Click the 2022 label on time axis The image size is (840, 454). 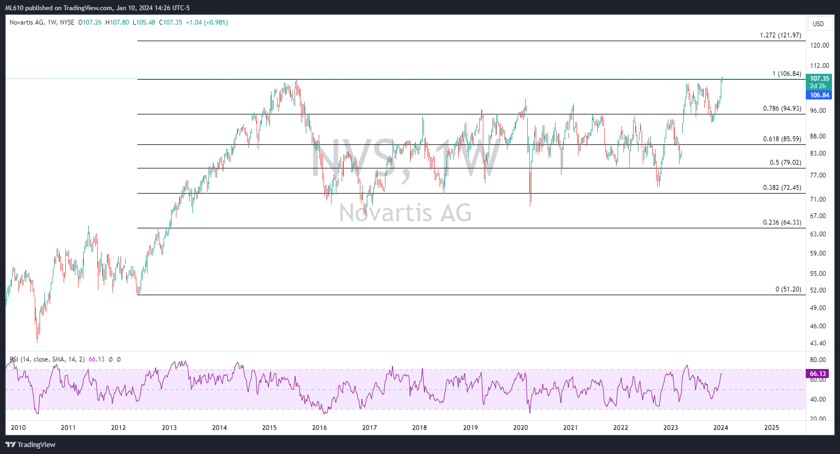(621, 428)
